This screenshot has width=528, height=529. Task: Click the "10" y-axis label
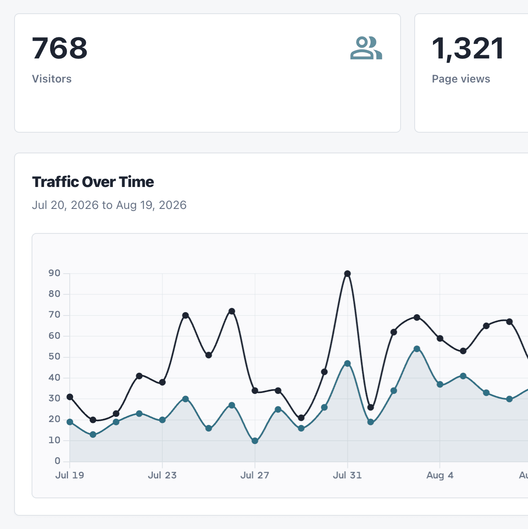pos(54,440)
